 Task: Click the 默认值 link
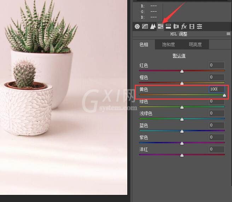click(x=179, y=56)
